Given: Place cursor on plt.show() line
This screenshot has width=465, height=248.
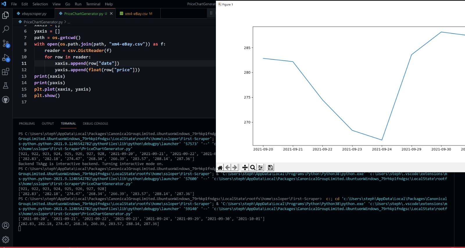Looking at the screenshot, I should click(47, 96).
